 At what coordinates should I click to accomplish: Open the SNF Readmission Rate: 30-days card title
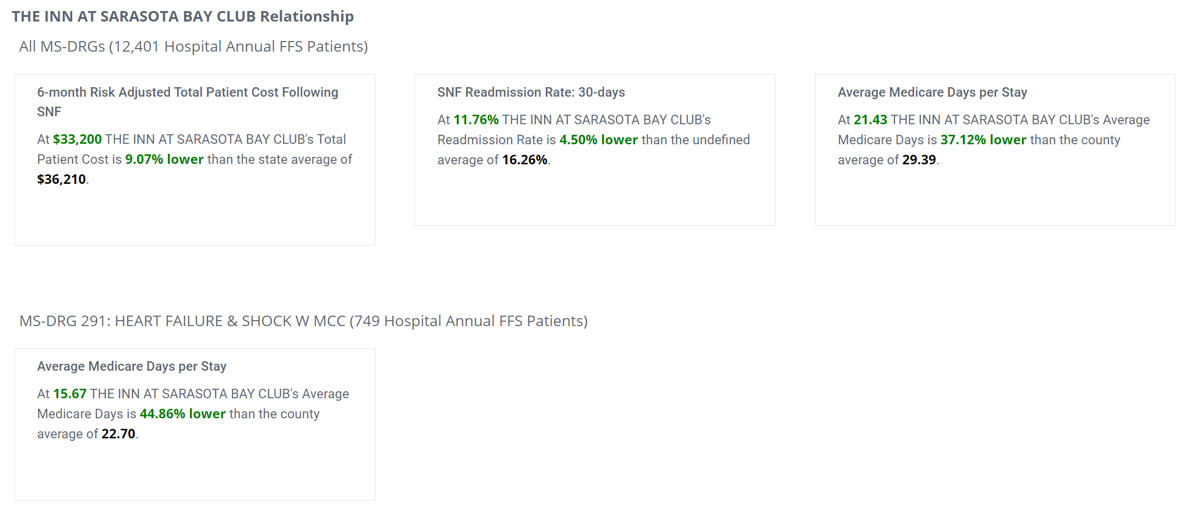click(531, 92)
